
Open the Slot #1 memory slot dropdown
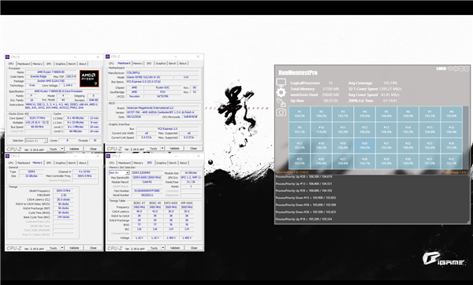point(119,172)
